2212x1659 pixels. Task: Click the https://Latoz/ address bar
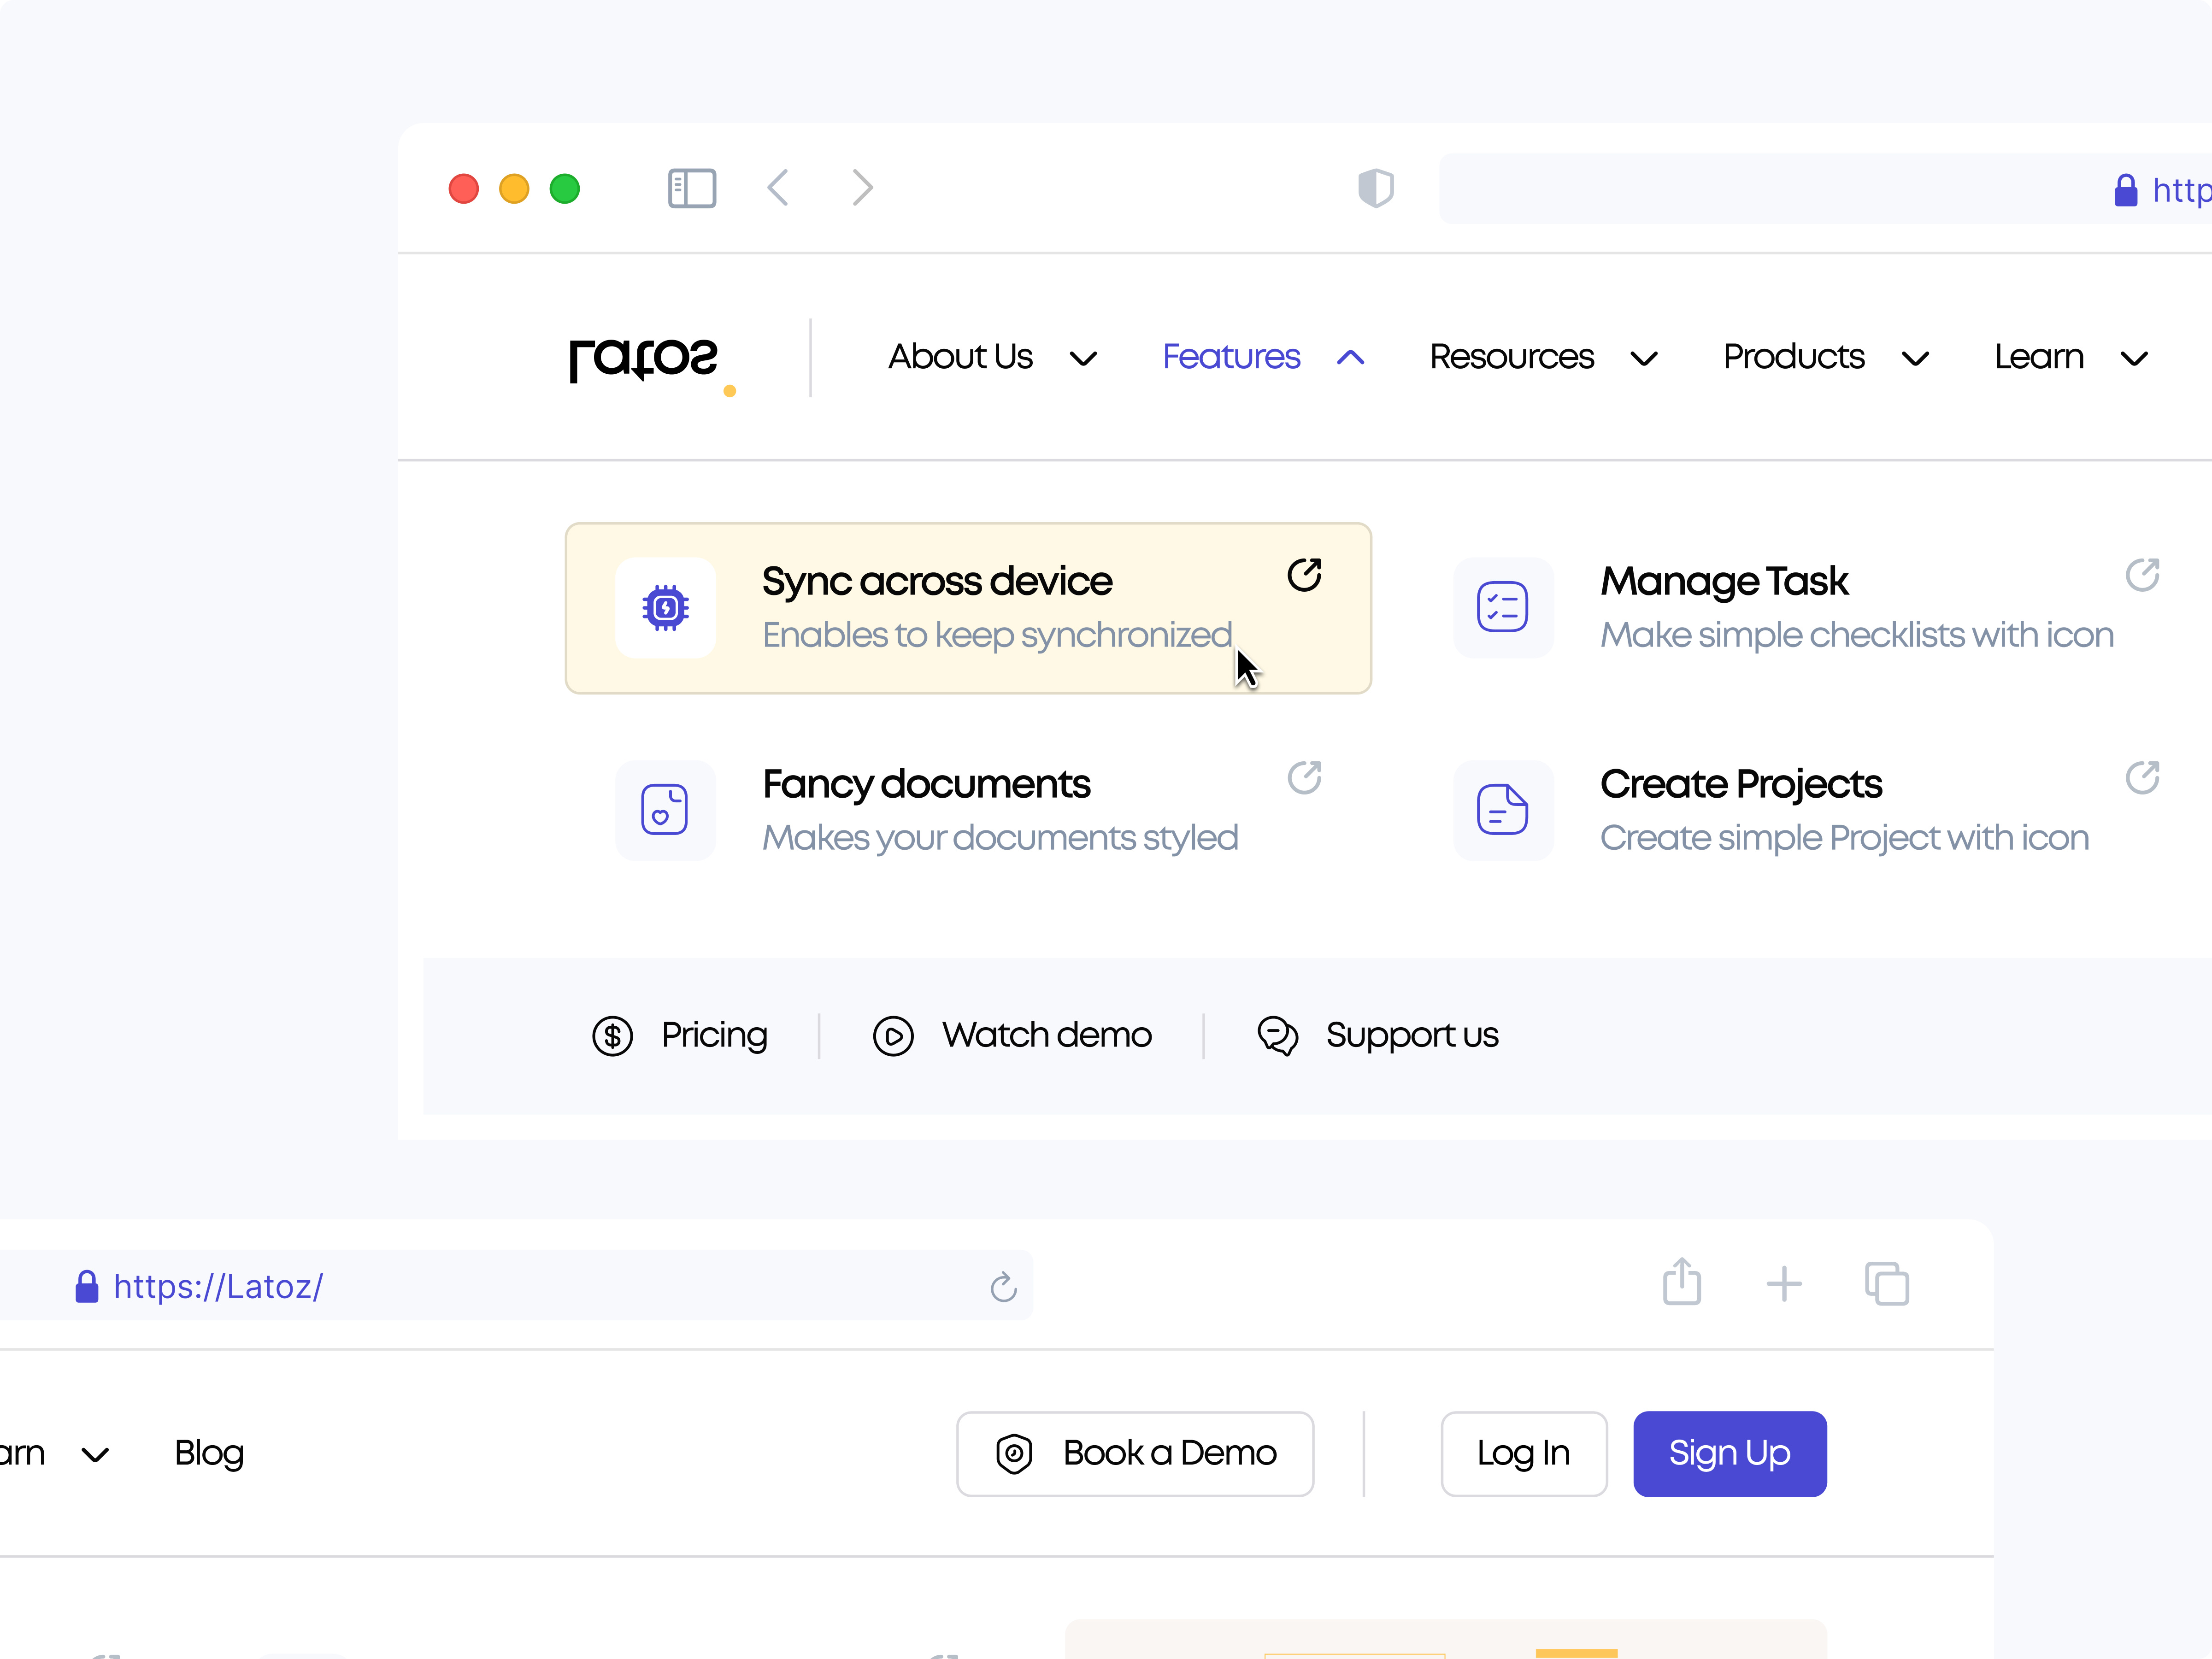click(218, 1286)
